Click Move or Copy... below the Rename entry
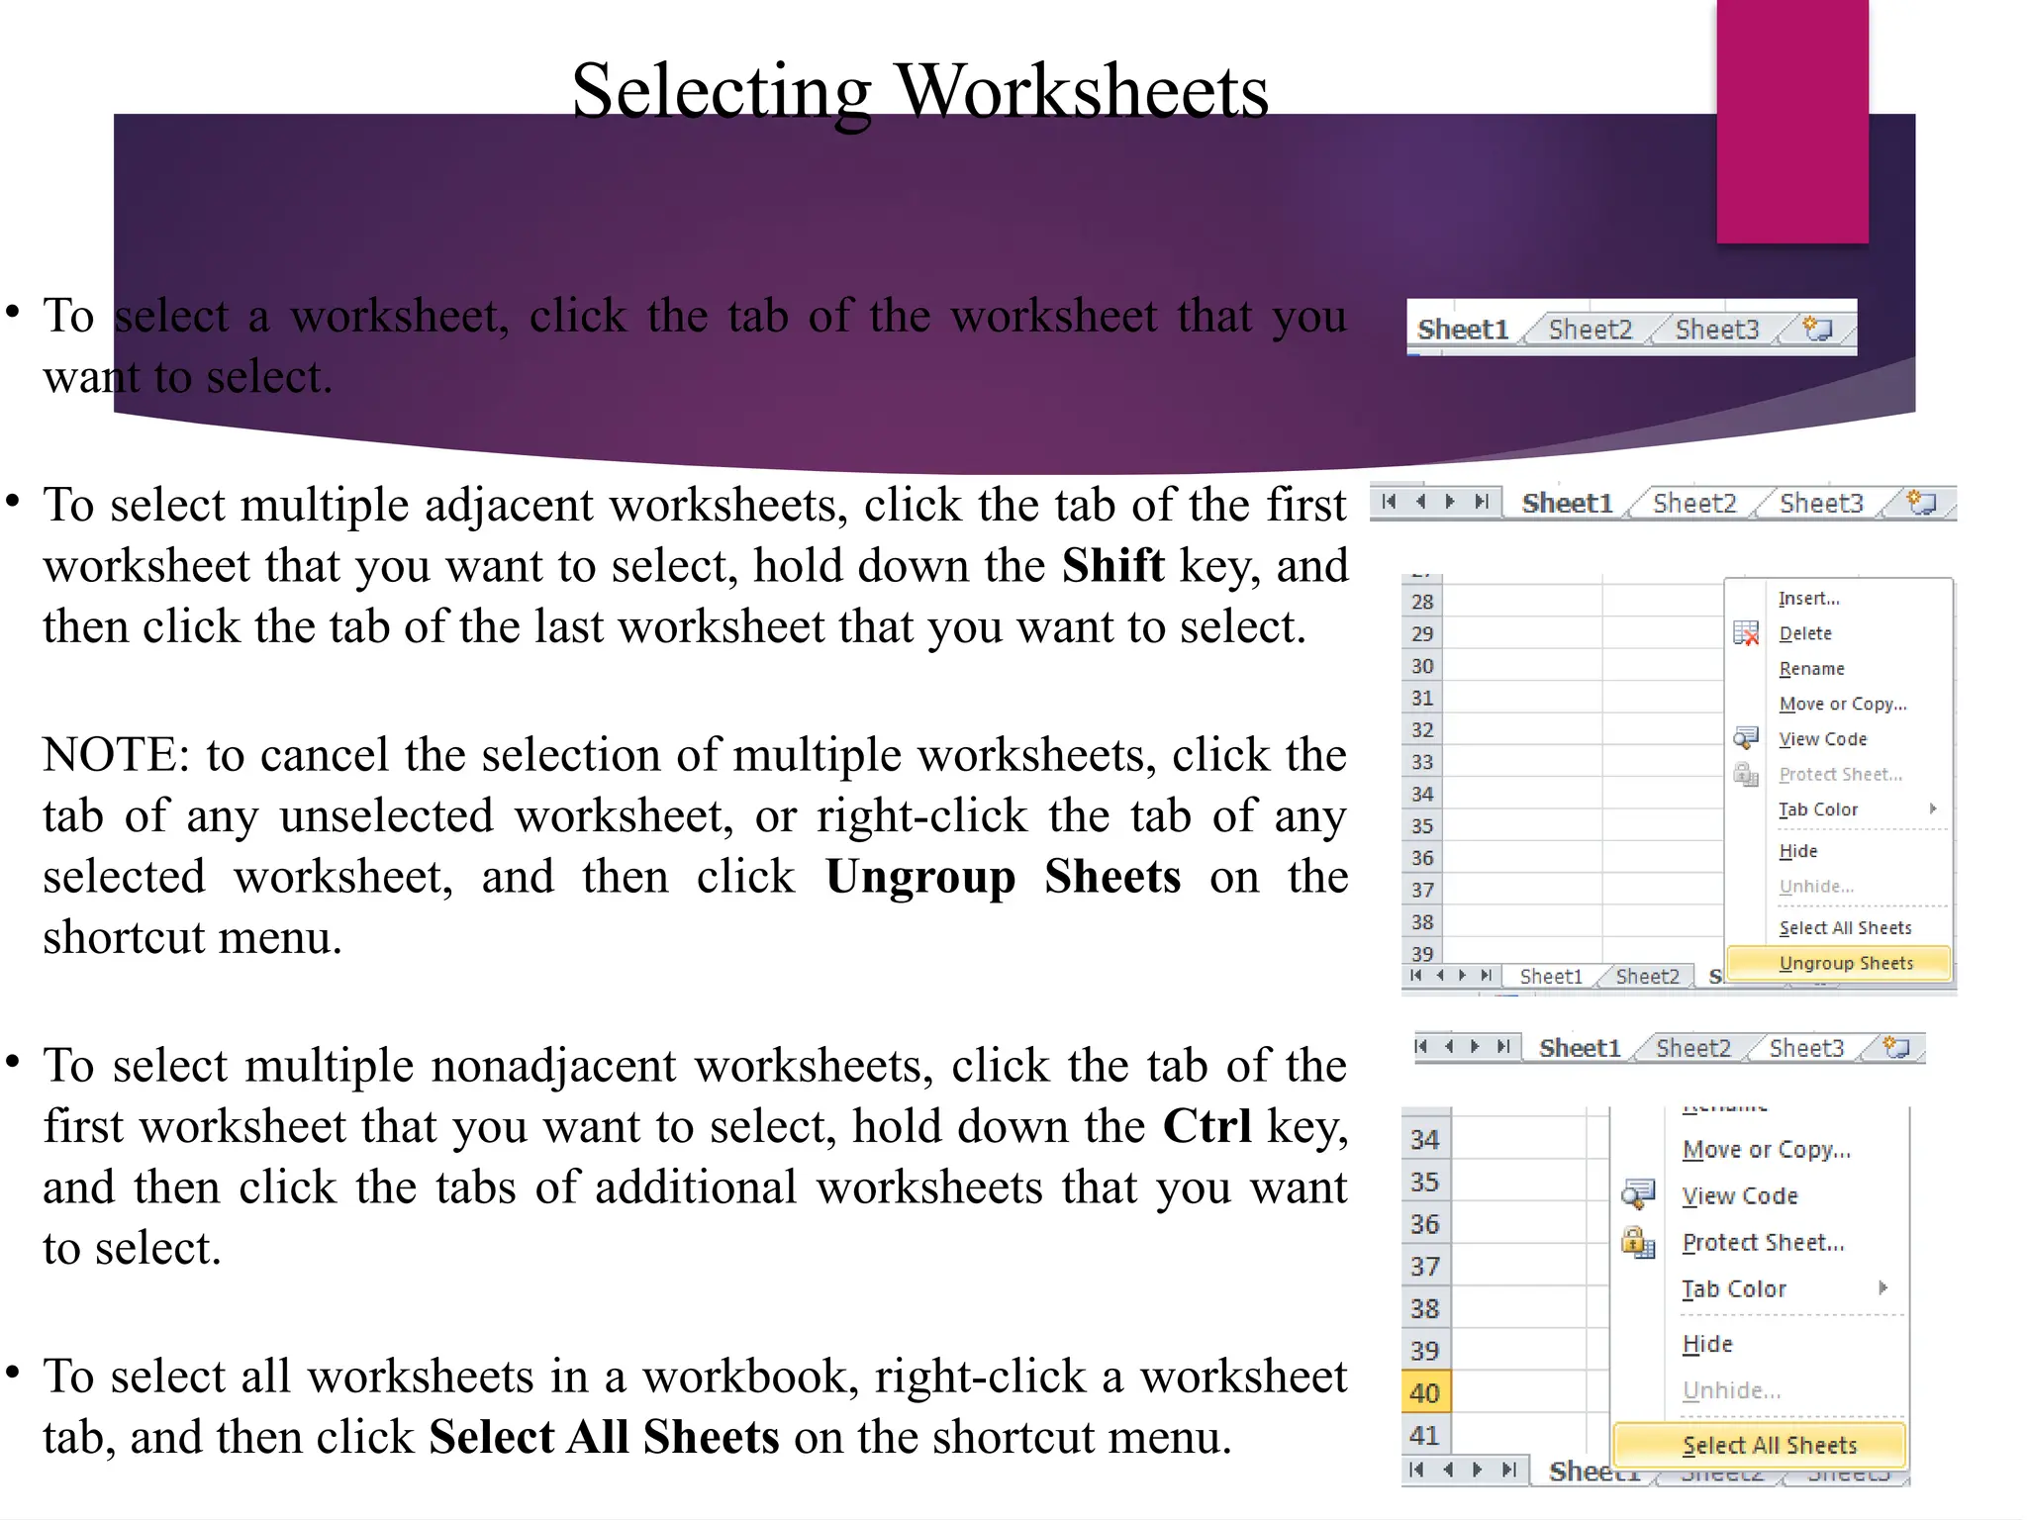Viewport: 2027px width, 1520px height. point(1842,704)
